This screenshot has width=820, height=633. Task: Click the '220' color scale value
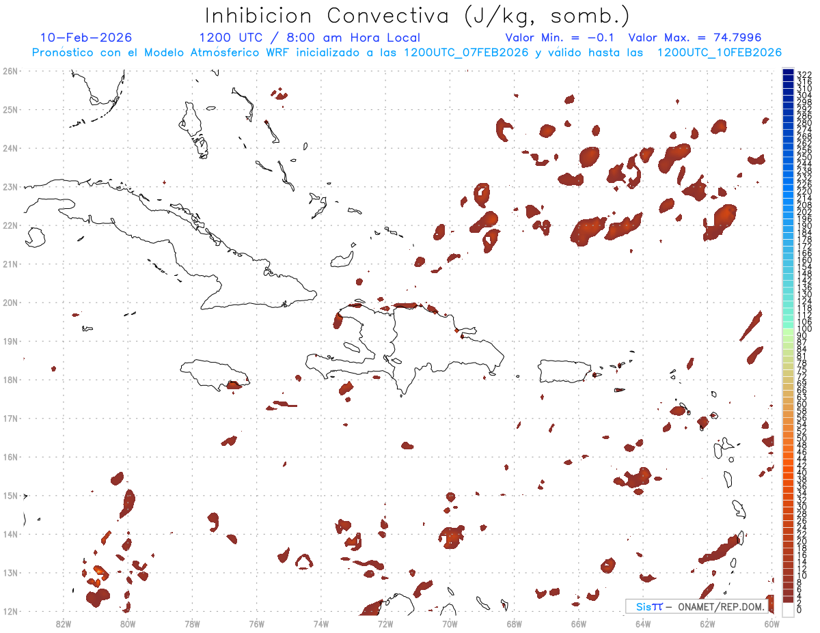(x=804, y=192)
